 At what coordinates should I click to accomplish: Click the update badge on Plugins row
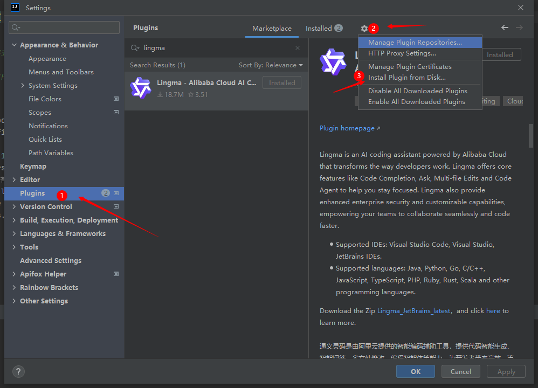coord(105,193)
